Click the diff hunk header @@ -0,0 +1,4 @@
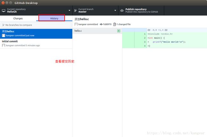 [158, 30]
